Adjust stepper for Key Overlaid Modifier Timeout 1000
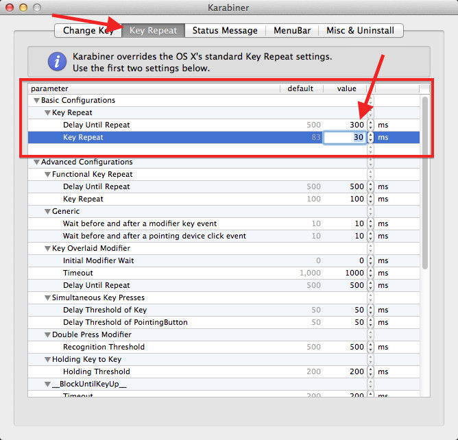The height and width of the screenshot is (440, 458). [x=370, y=273]
